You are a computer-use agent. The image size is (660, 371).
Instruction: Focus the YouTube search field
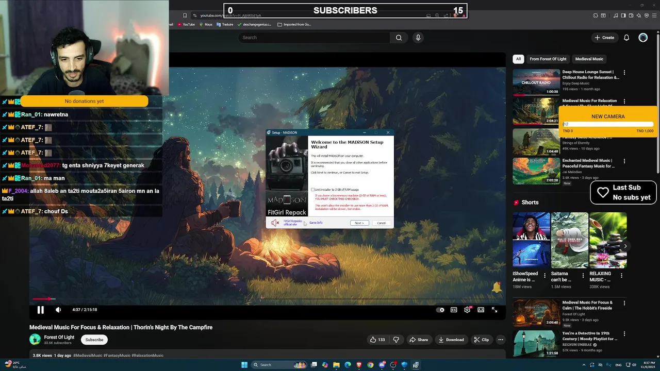point(314,38)
